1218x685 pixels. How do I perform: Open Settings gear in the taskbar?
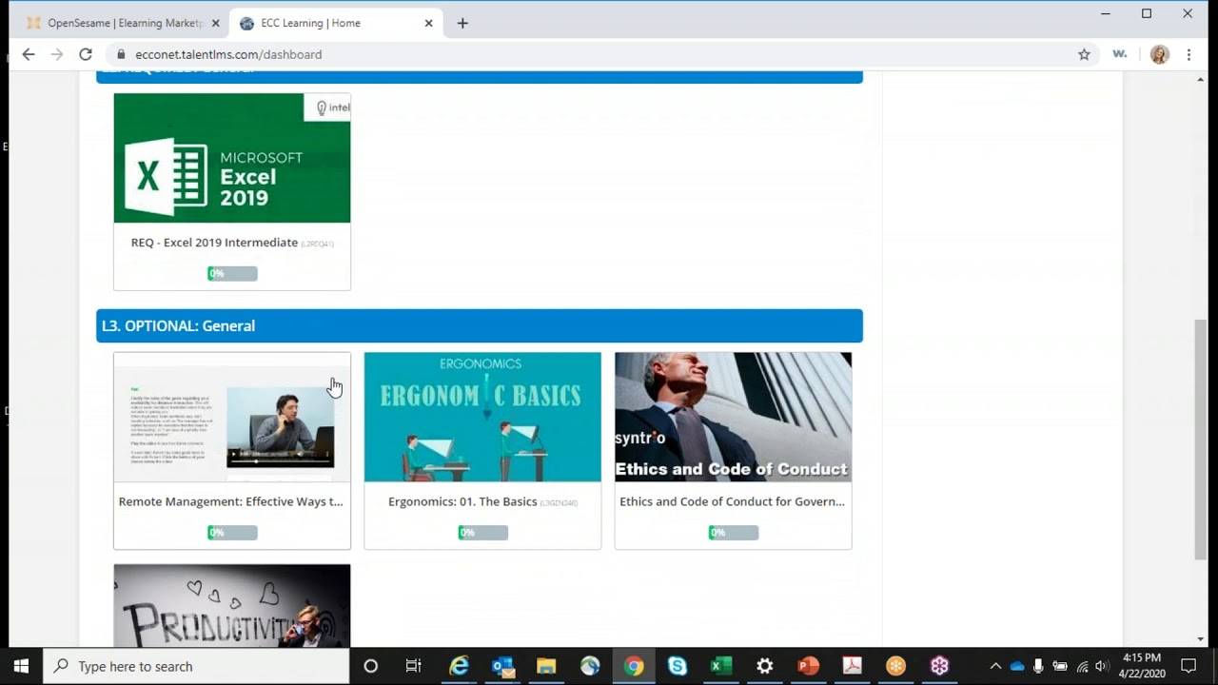tap(765, 666)
